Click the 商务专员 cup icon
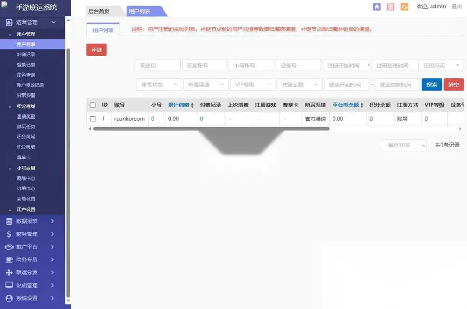The image size is (467, 309). point(9,260)
